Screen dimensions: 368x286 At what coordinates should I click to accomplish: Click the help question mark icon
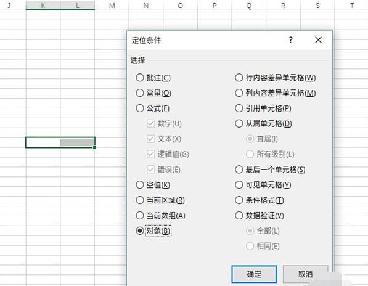tap(291, 40)
